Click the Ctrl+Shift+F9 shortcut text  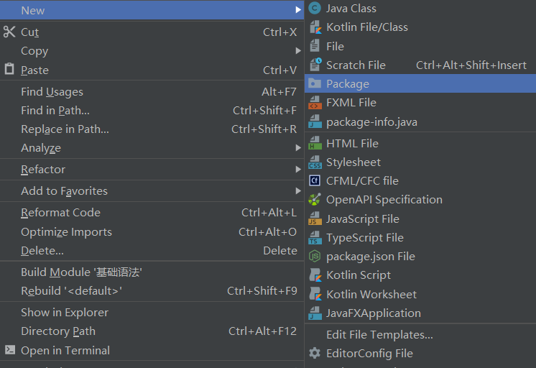click(x=262, y=291)
